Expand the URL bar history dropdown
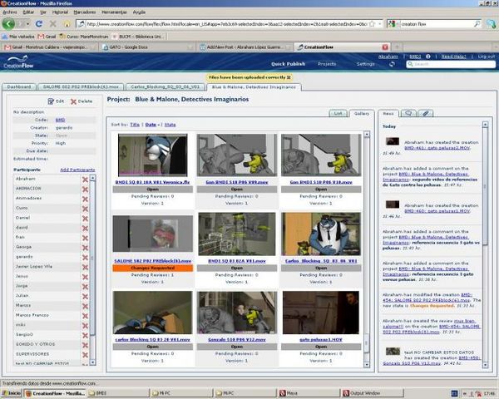 [x=380, y=24]
